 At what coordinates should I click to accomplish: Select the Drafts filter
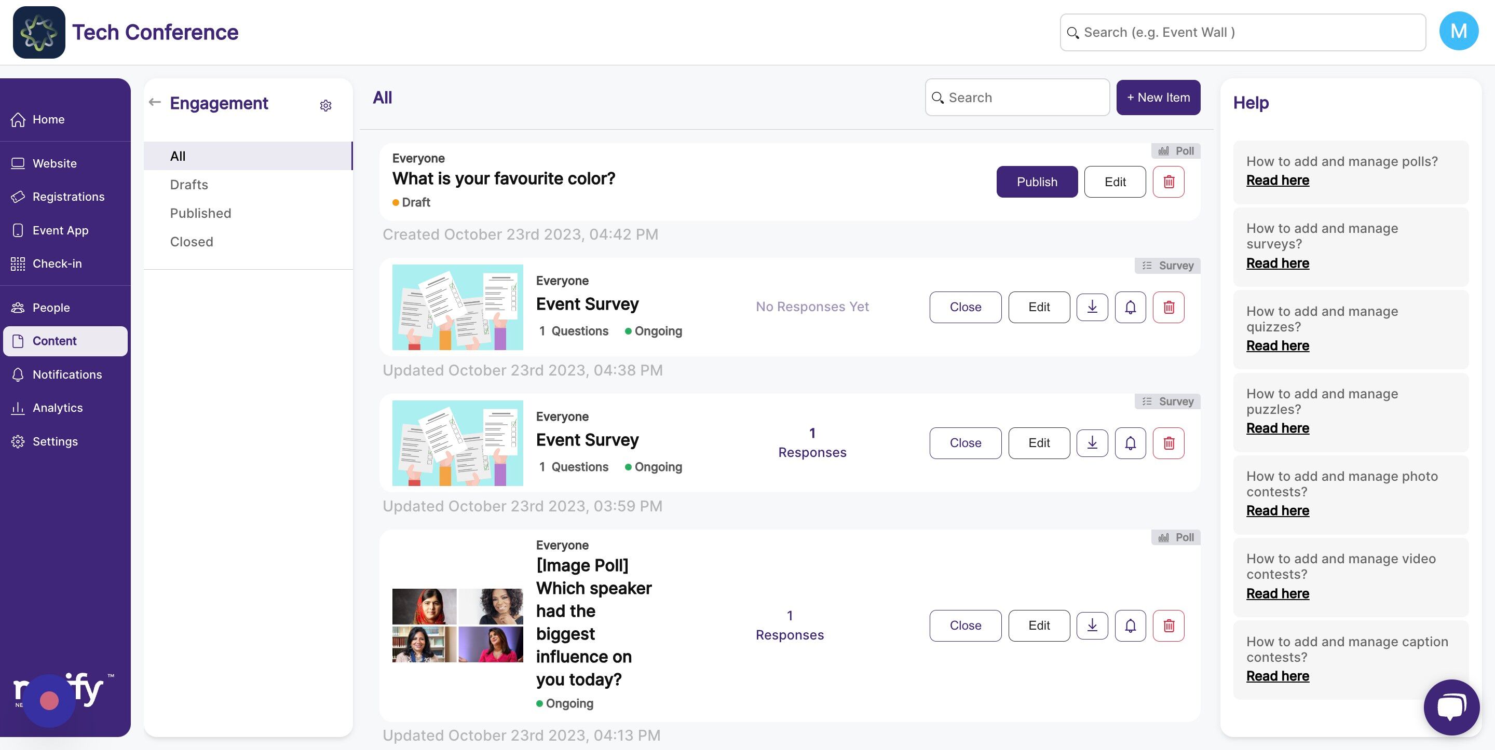point(188,185)
